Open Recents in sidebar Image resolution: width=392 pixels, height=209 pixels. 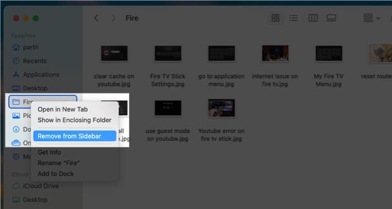(x=30, y=61)
